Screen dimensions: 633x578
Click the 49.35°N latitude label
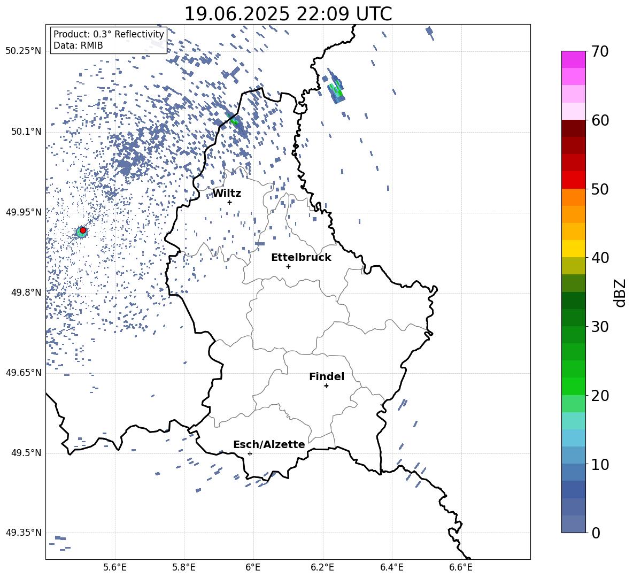[24, 533]
